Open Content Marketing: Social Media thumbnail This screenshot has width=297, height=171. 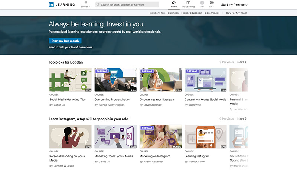coord(206,80)
